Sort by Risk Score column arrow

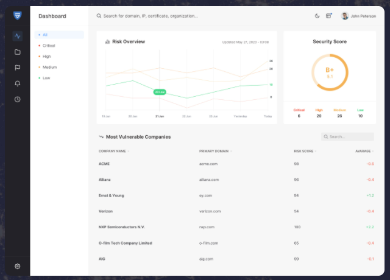click(x=316, y=152)
